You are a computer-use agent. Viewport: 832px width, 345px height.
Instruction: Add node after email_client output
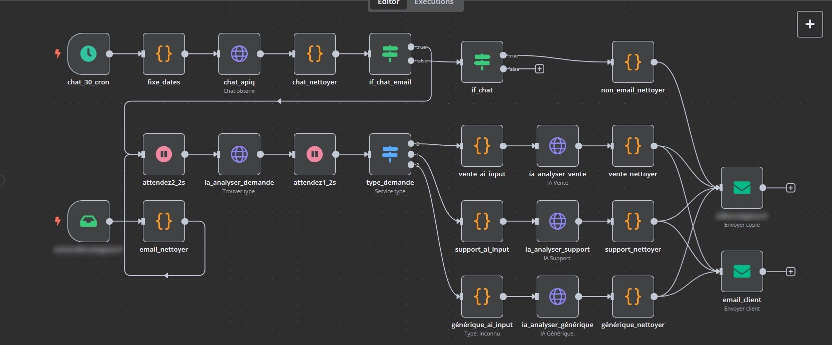[x=791, y=272]
